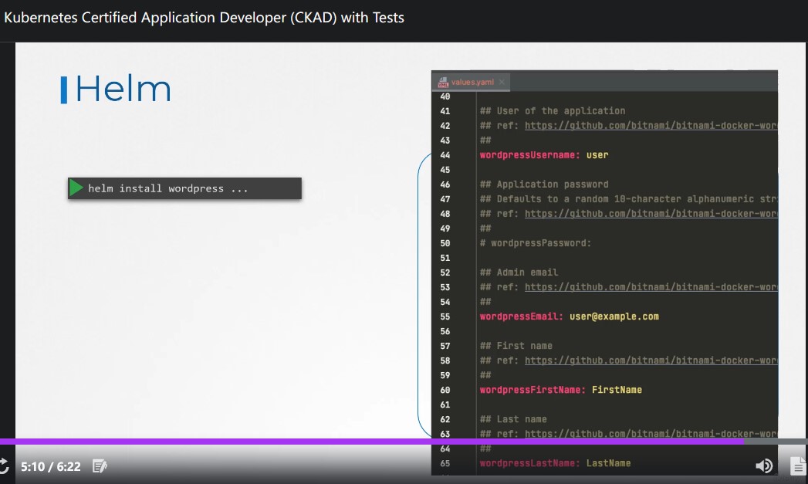Click the wordpressEmail key
Screen dimensions: 808x484
coord(522,316)
